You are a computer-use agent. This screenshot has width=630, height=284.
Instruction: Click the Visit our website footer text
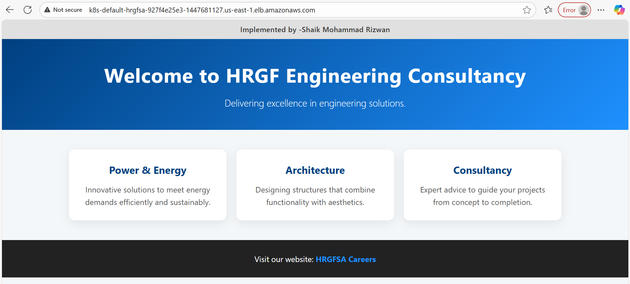284,259
